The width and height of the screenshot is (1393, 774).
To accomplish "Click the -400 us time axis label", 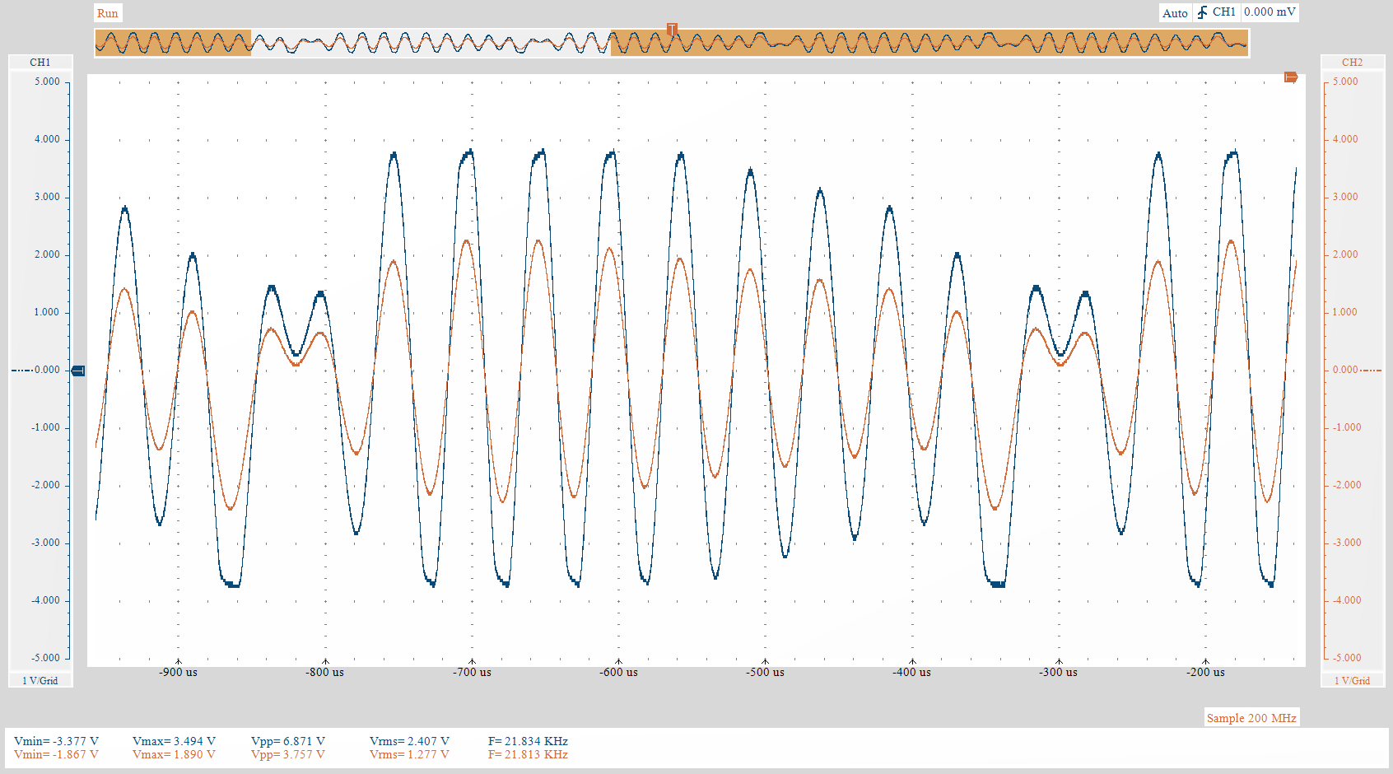I will tap(912, 673).
